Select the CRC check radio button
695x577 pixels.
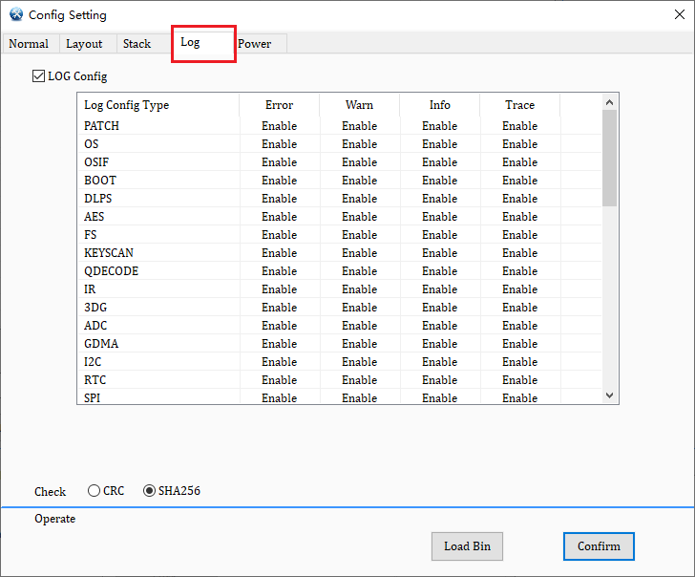[x=94, y=491]
